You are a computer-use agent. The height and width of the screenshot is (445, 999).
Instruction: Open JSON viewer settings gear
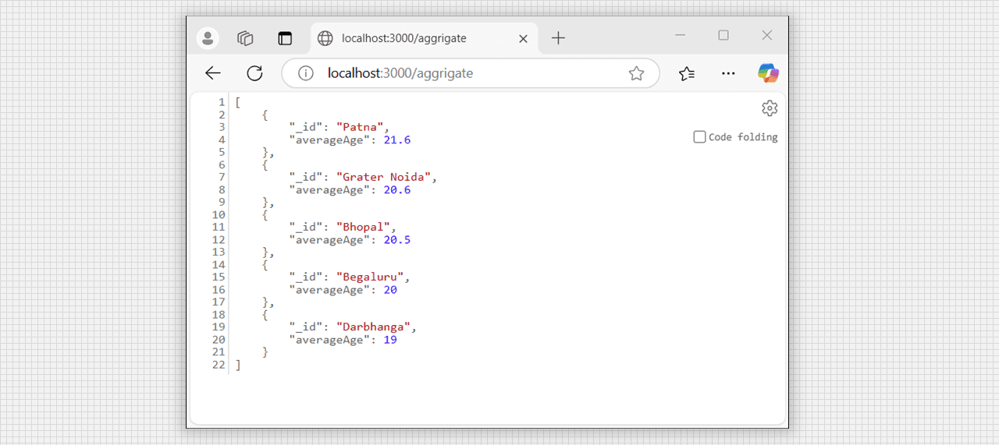770,108
